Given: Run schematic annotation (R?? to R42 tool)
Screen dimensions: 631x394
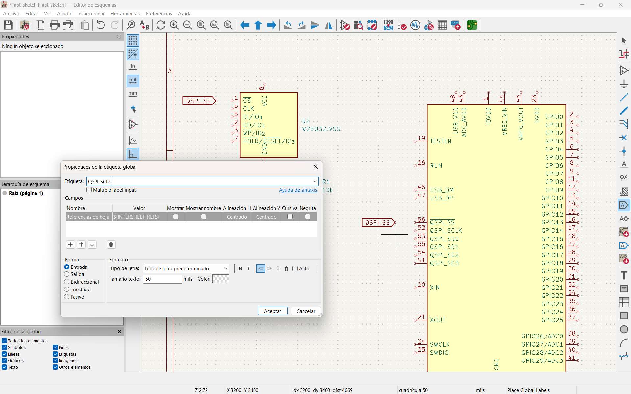Looking at the screenshot, I should coord(388,25).
